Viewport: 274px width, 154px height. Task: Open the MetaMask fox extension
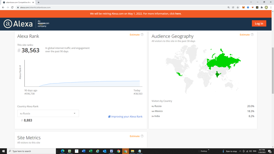(x=243, y=7)
